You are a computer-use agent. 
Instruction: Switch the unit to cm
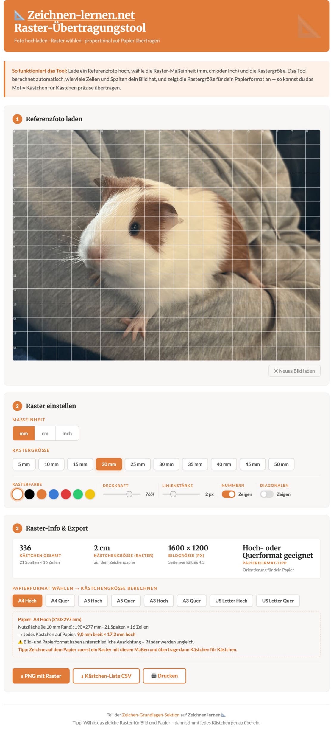point(45,433)
